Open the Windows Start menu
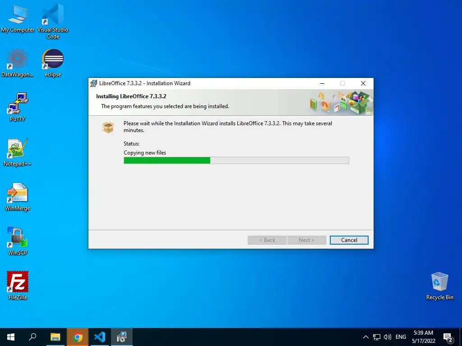Screen dimensions: 462x346 click(x=11, y=337)
